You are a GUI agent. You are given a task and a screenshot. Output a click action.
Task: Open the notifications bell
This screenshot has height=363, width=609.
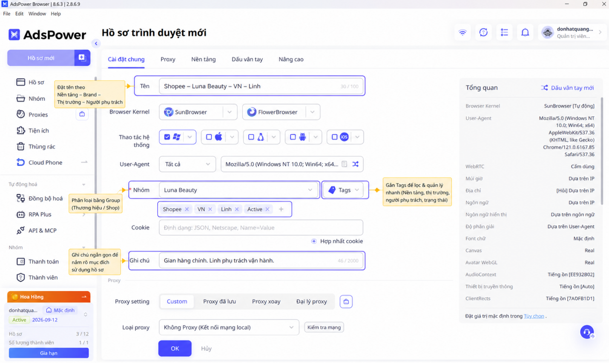coord(525,32)
